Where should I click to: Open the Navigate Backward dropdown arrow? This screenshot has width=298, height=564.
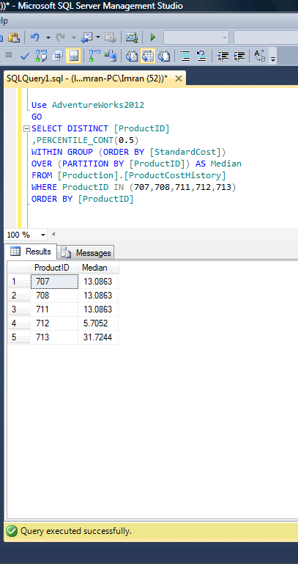[98, 37]
